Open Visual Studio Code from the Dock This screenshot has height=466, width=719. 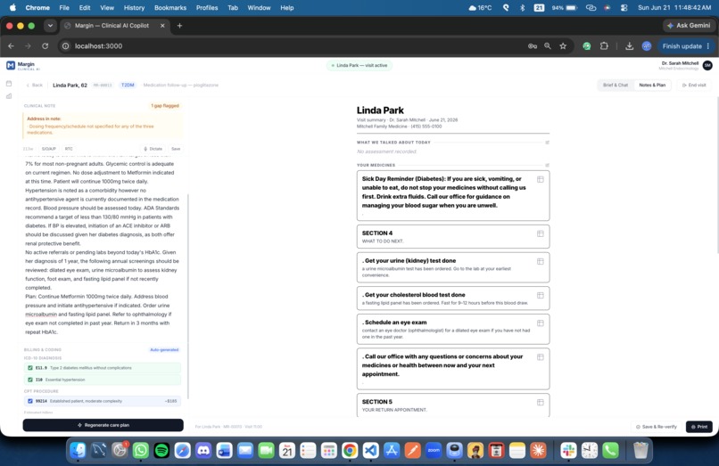coord(370,451)
